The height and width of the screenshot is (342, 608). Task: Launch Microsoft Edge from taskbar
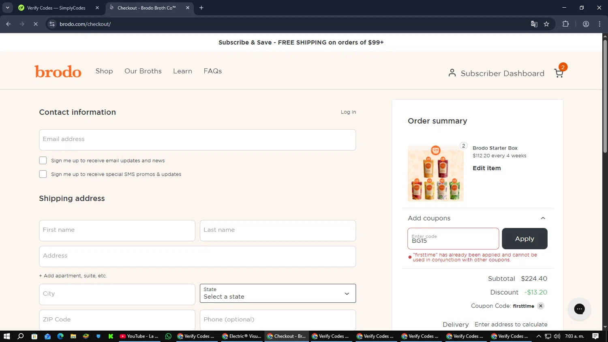coord(60,336)
